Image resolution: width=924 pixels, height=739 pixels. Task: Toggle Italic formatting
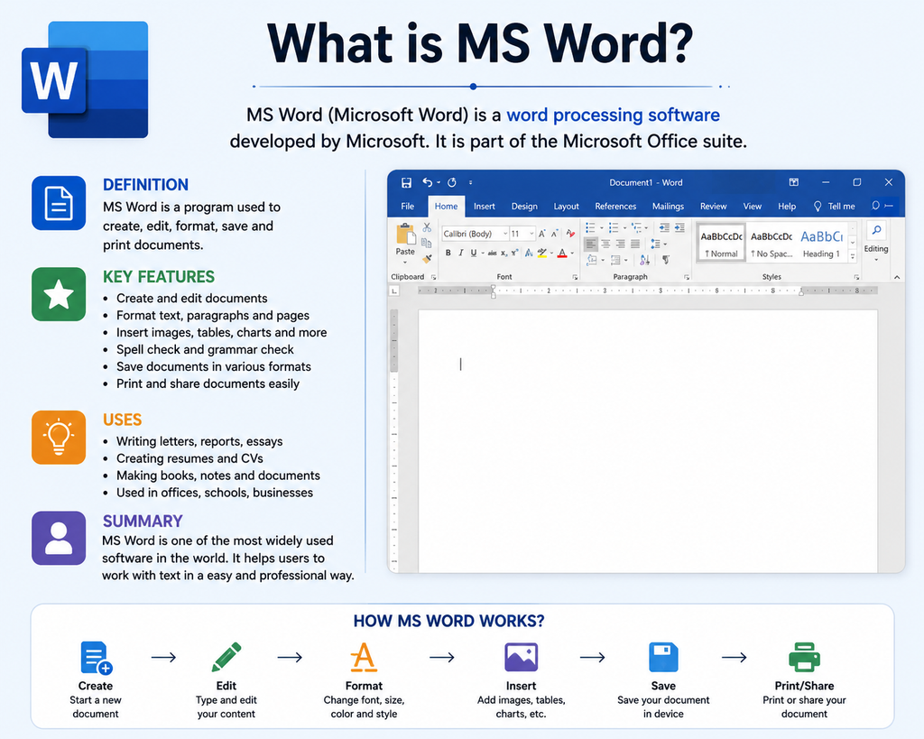click(x=461, y=253)
